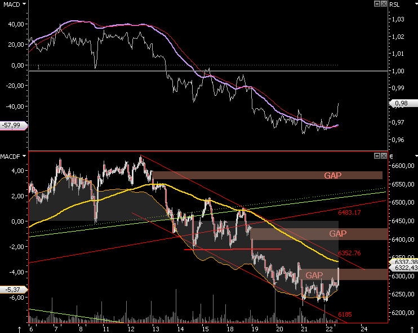The width and height of the screenshot is (418, 333).
Task: Maximize the lower MACDF price panel
Action: (x=377, y=156)
